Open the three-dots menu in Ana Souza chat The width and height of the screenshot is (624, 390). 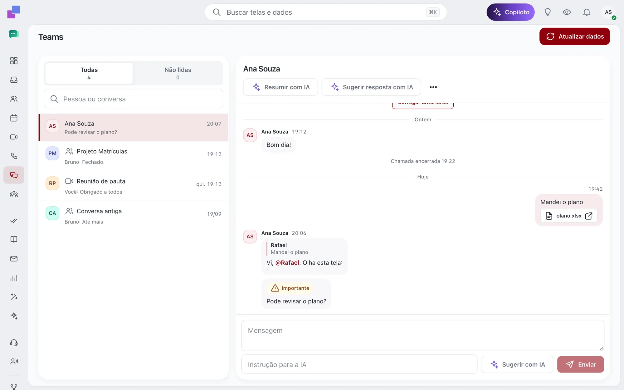433,87
